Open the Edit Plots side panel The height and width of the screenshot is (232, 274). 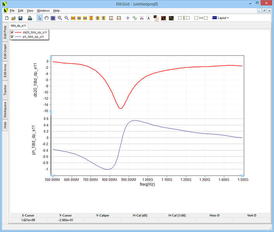click(5, 33)
